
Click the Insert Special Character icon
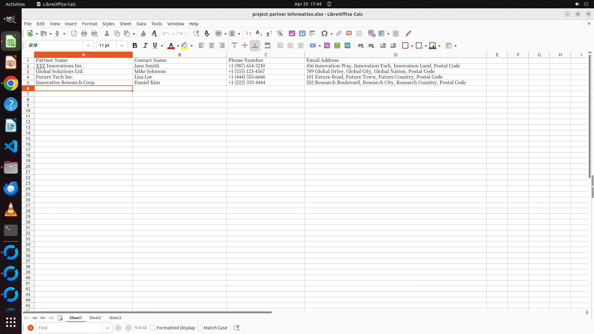[324, 34]
